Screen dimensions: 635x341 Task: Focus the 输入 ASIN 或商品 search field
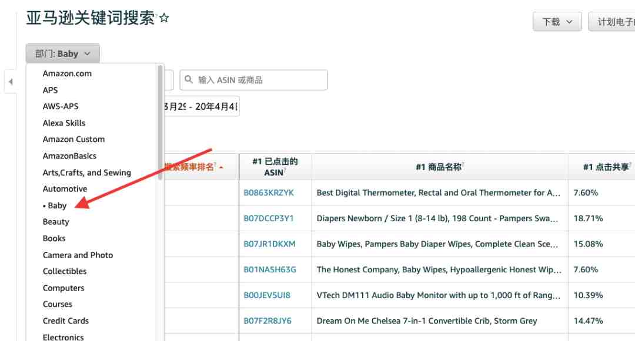pos(253,80)
